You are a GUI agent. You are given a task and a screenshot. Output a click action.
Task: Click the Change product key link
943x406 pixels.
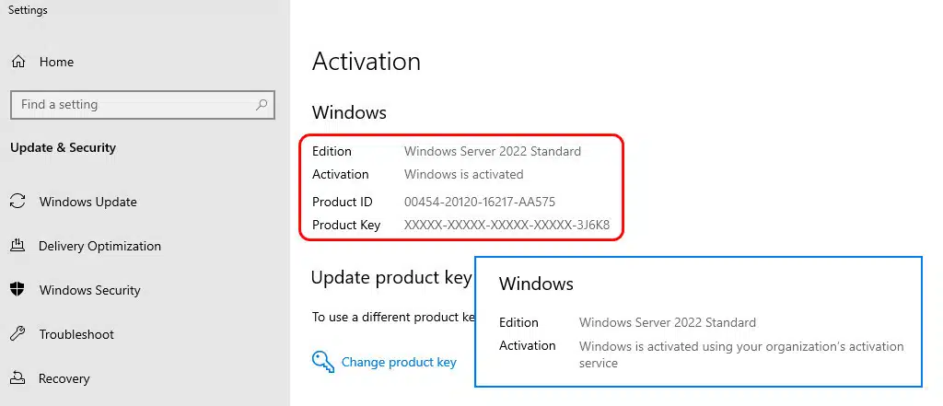399,363
